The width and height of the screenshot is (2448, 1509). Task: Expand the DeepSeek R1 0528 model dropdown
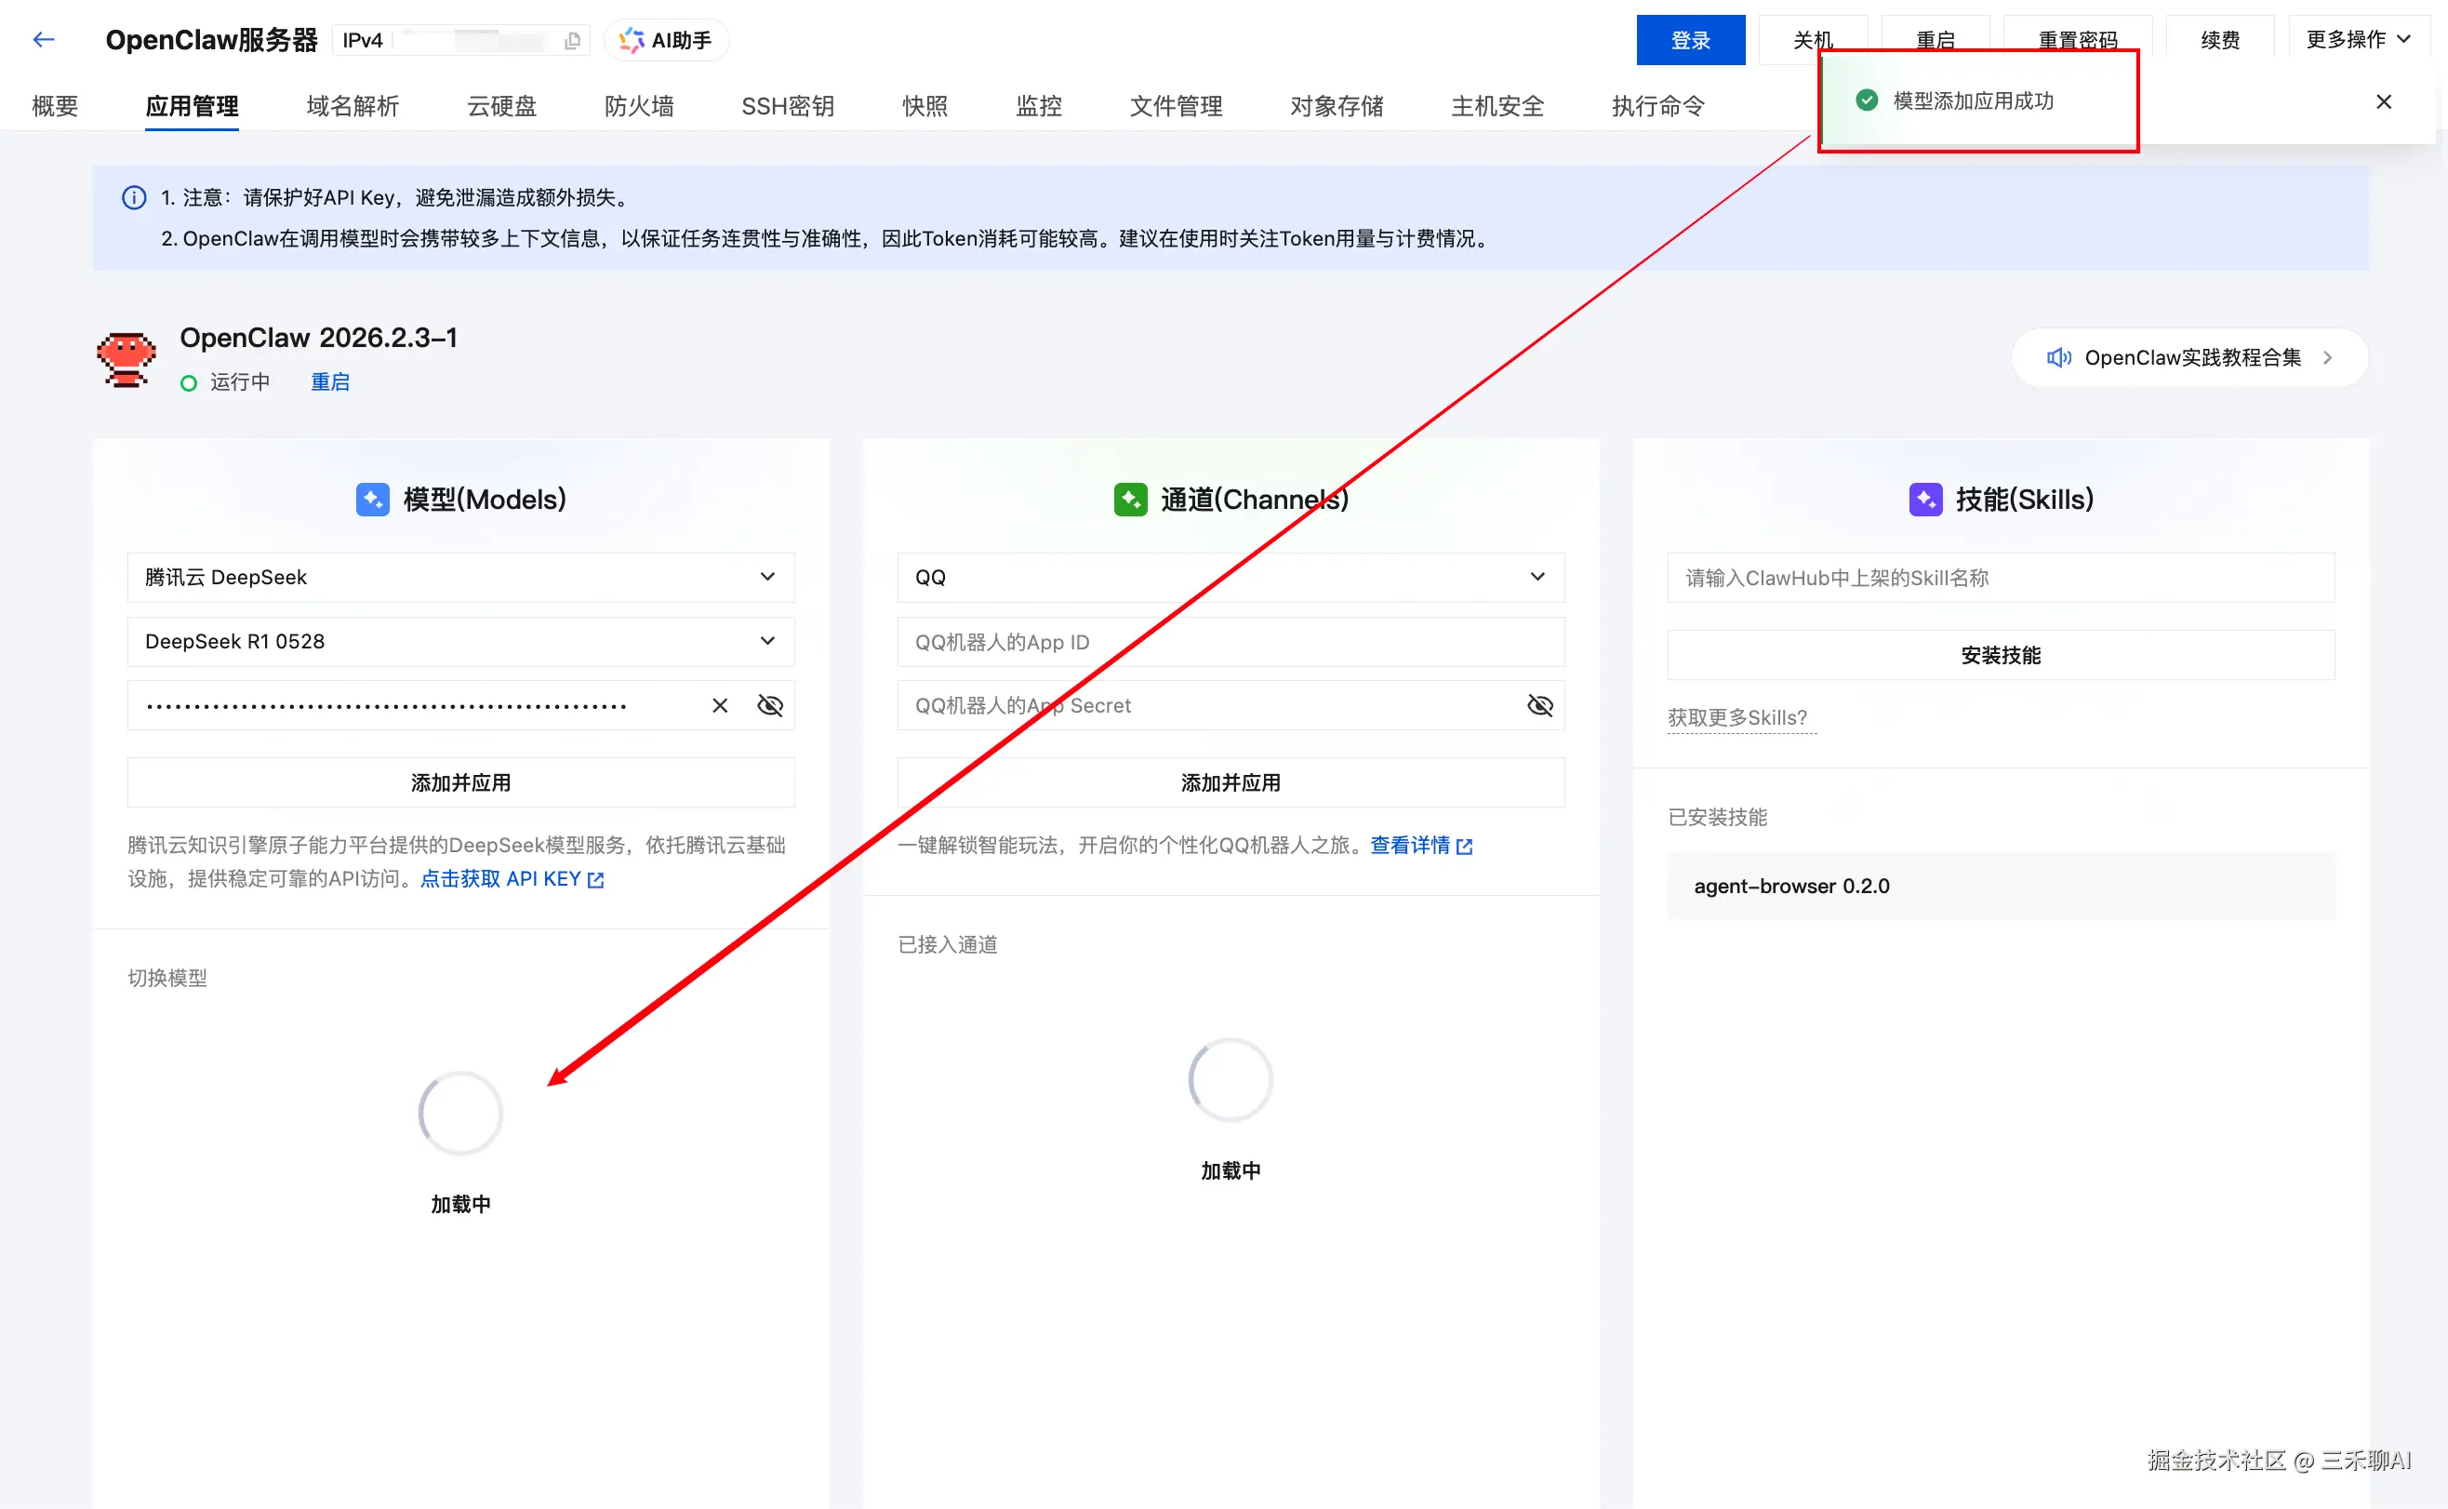(459, 641)
